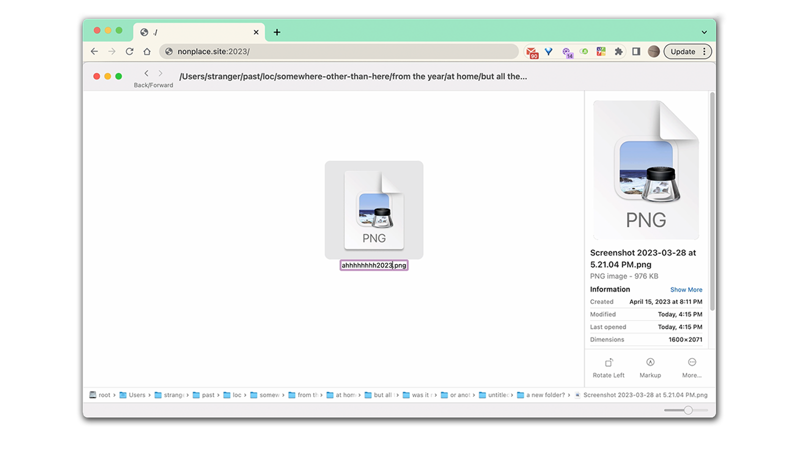Click the filename rename text field
Image resolution: width=800 pixels, height=450 pixels.
click(x=374, y=265)
